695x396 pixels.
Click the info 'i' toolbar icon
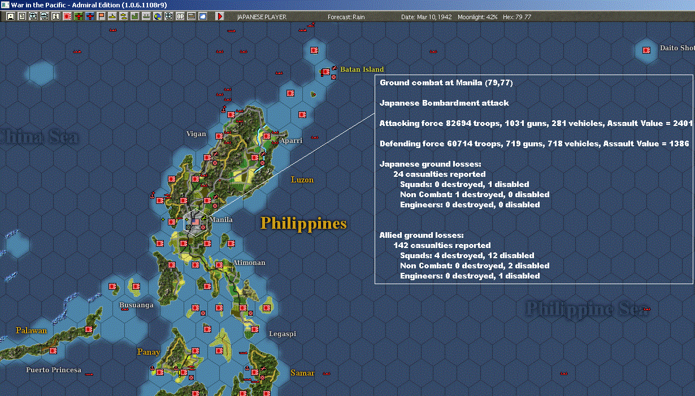pyautogui.click(x=55, y=16)
